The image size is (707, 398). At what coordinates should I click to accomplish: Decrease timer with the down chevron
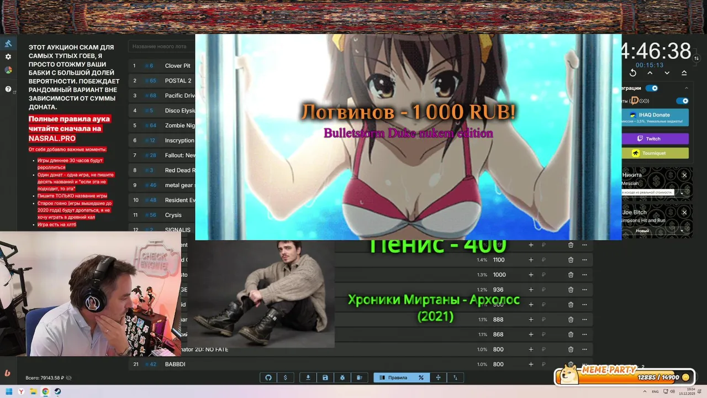point(667,73)
